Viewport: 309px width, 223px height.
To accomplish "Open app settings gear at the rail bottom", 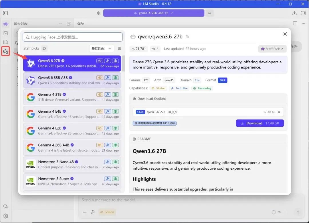I will [x=5, y=216].
